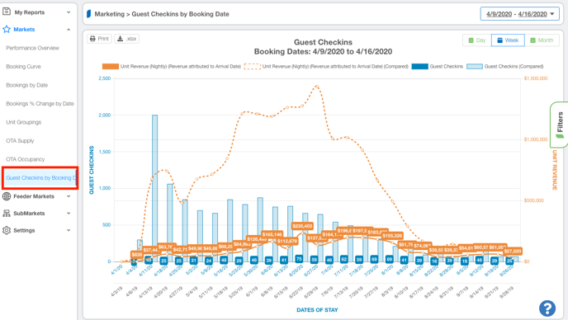The width and height of the screenshot is (568, 320).
Task: Click the Markets star icon
Action: [x=7, y=30]
